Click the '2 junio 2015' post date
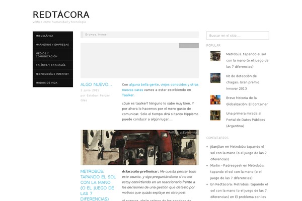The image size is (302, 201). coord(90,90)
